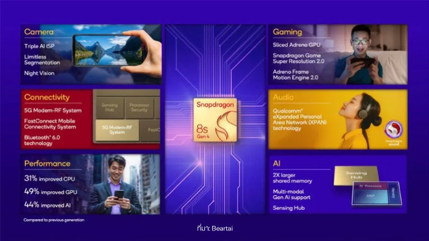
Task: Click the Camera heading
Action: (39, 32)
